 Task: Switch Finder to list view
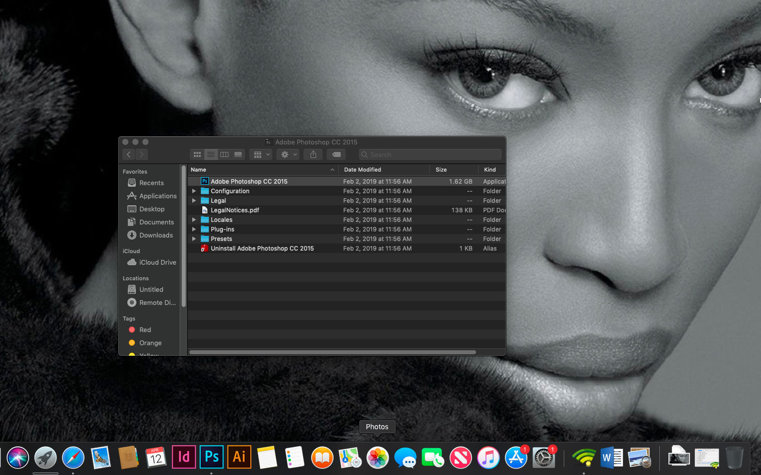(x=211, y=154)
